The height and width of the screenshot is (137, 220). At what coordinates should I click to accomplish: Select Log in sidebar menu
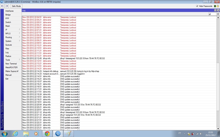click(x=13, y=52)
